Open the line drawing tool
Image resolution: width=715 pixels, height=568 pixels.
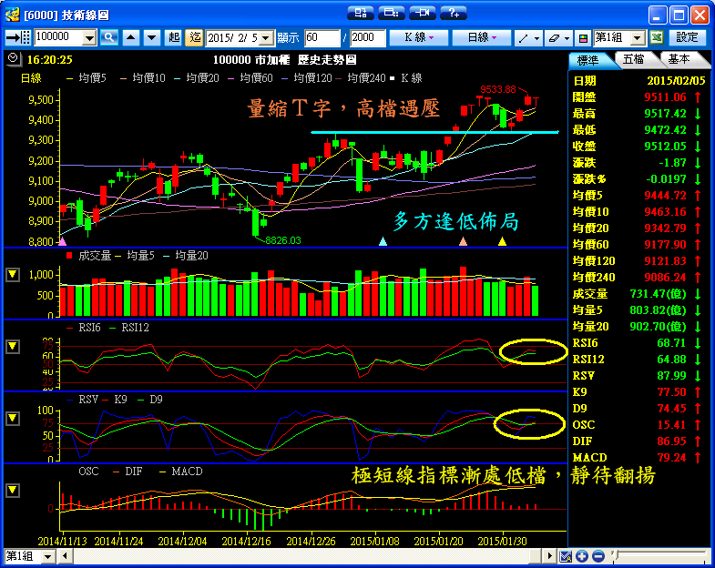[527, 37]
